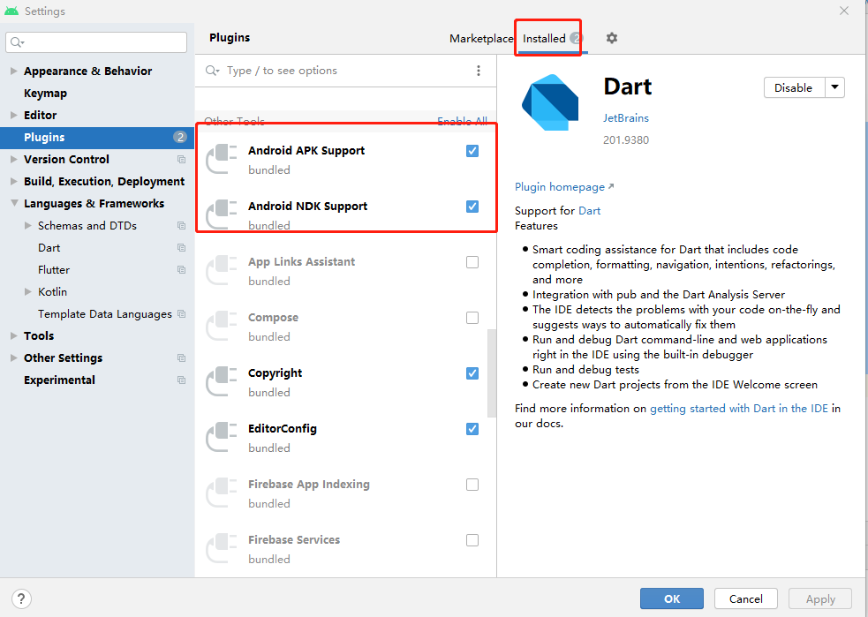Click the Android APK Support plugin icon
868x617 pixels.
click(222, 159)
